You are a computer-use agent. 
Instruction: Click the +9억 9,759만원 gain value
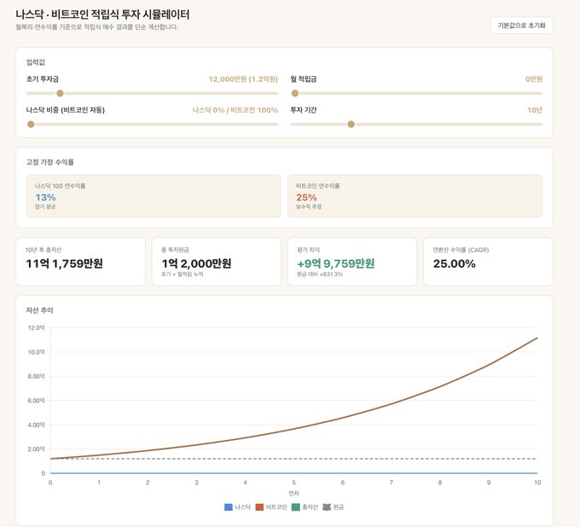[336, 263]
